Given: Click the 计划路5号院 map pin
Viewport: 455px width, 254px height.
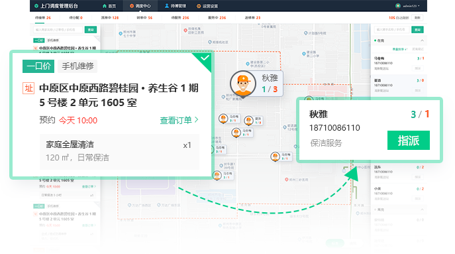Looking at the screenshot, I should tap(305, 33).
